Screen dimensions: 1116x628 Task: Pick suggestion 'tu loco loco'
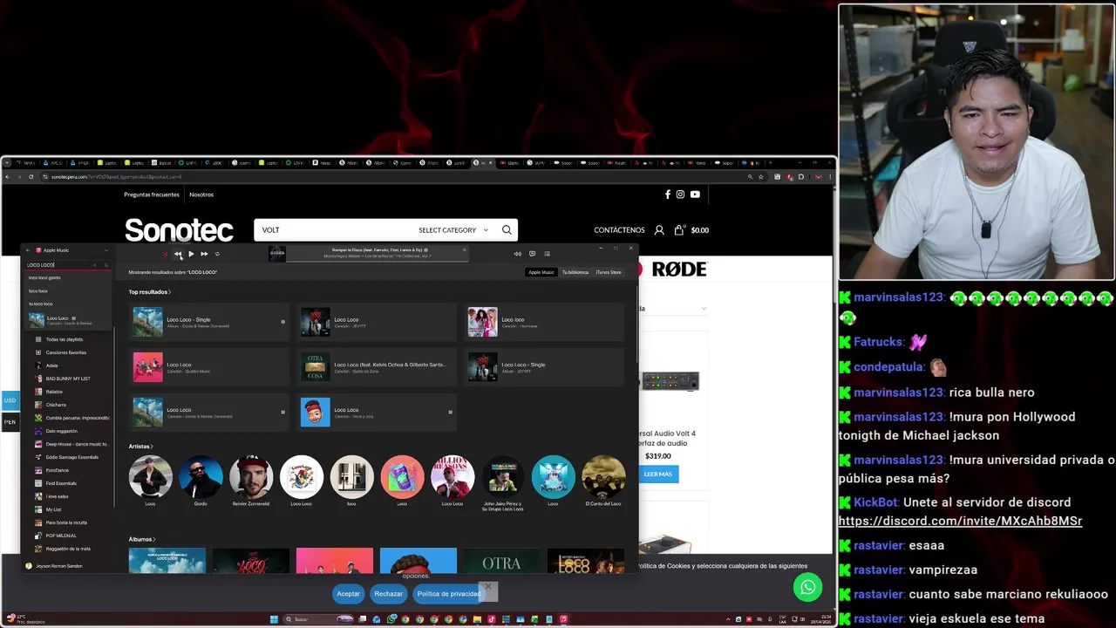coord(68,304)
